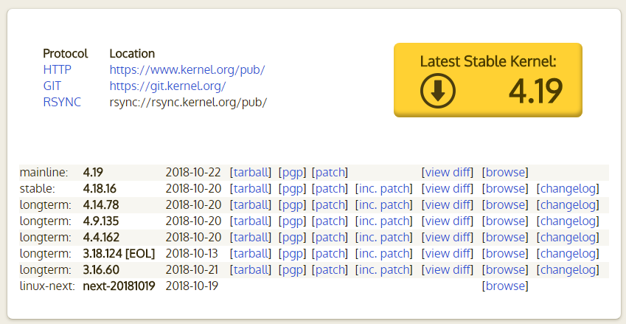626x324 pixels.
Task: View diff for longterm 4.14.78
Action: (x=447, y=205)
